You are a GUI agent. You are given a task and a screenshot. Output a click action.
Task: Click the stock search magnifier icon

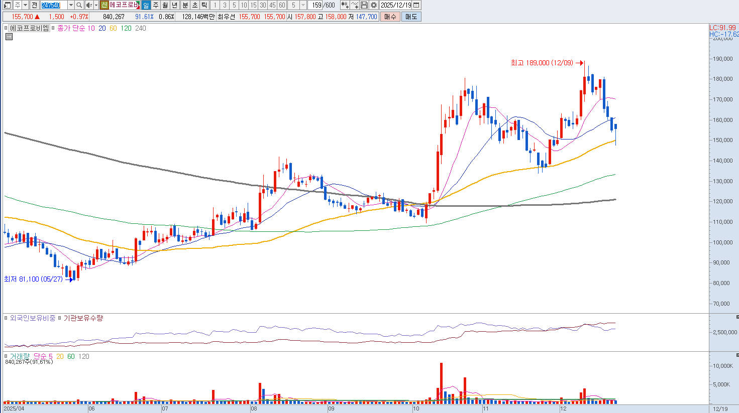point(79,5)
